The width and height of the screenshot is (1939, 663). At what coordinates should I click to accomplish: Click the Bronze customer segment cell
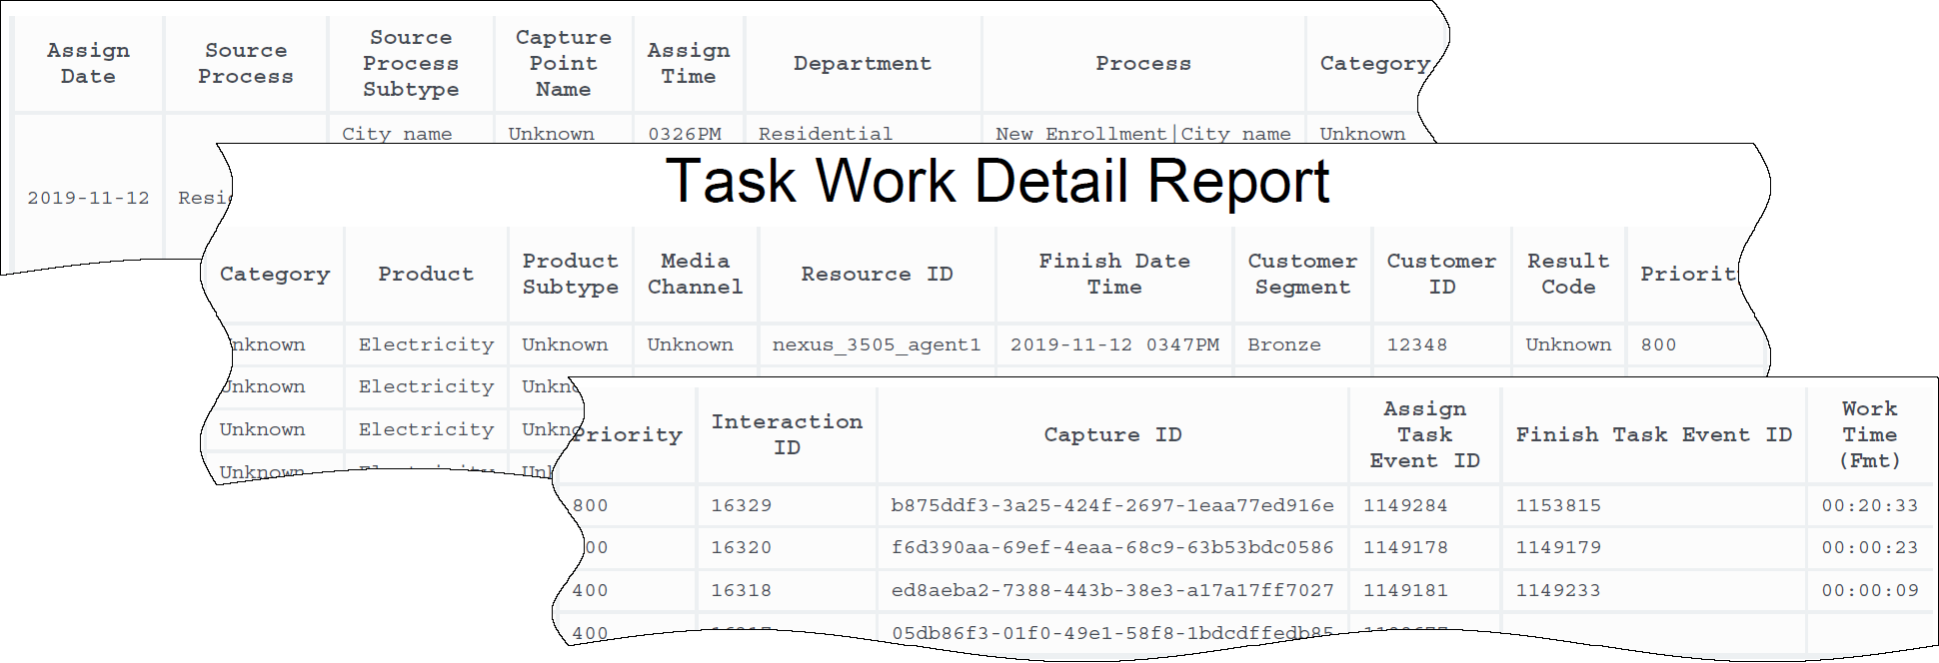1284,344
